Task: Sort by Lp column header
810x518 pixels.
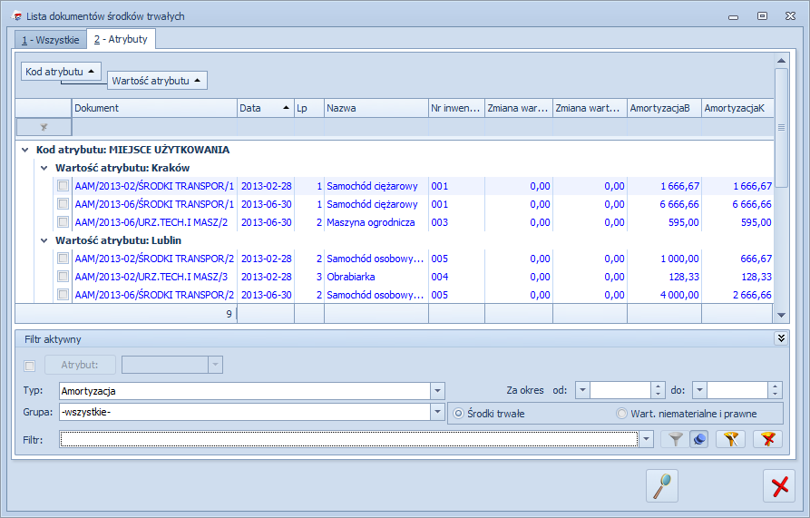Action: click(309, 108)
